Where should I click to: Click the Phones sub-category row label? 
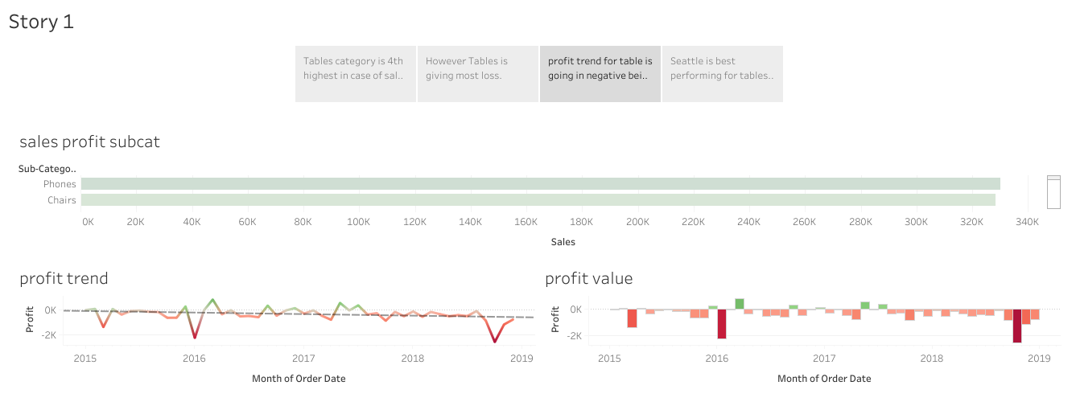pos(60,184)
